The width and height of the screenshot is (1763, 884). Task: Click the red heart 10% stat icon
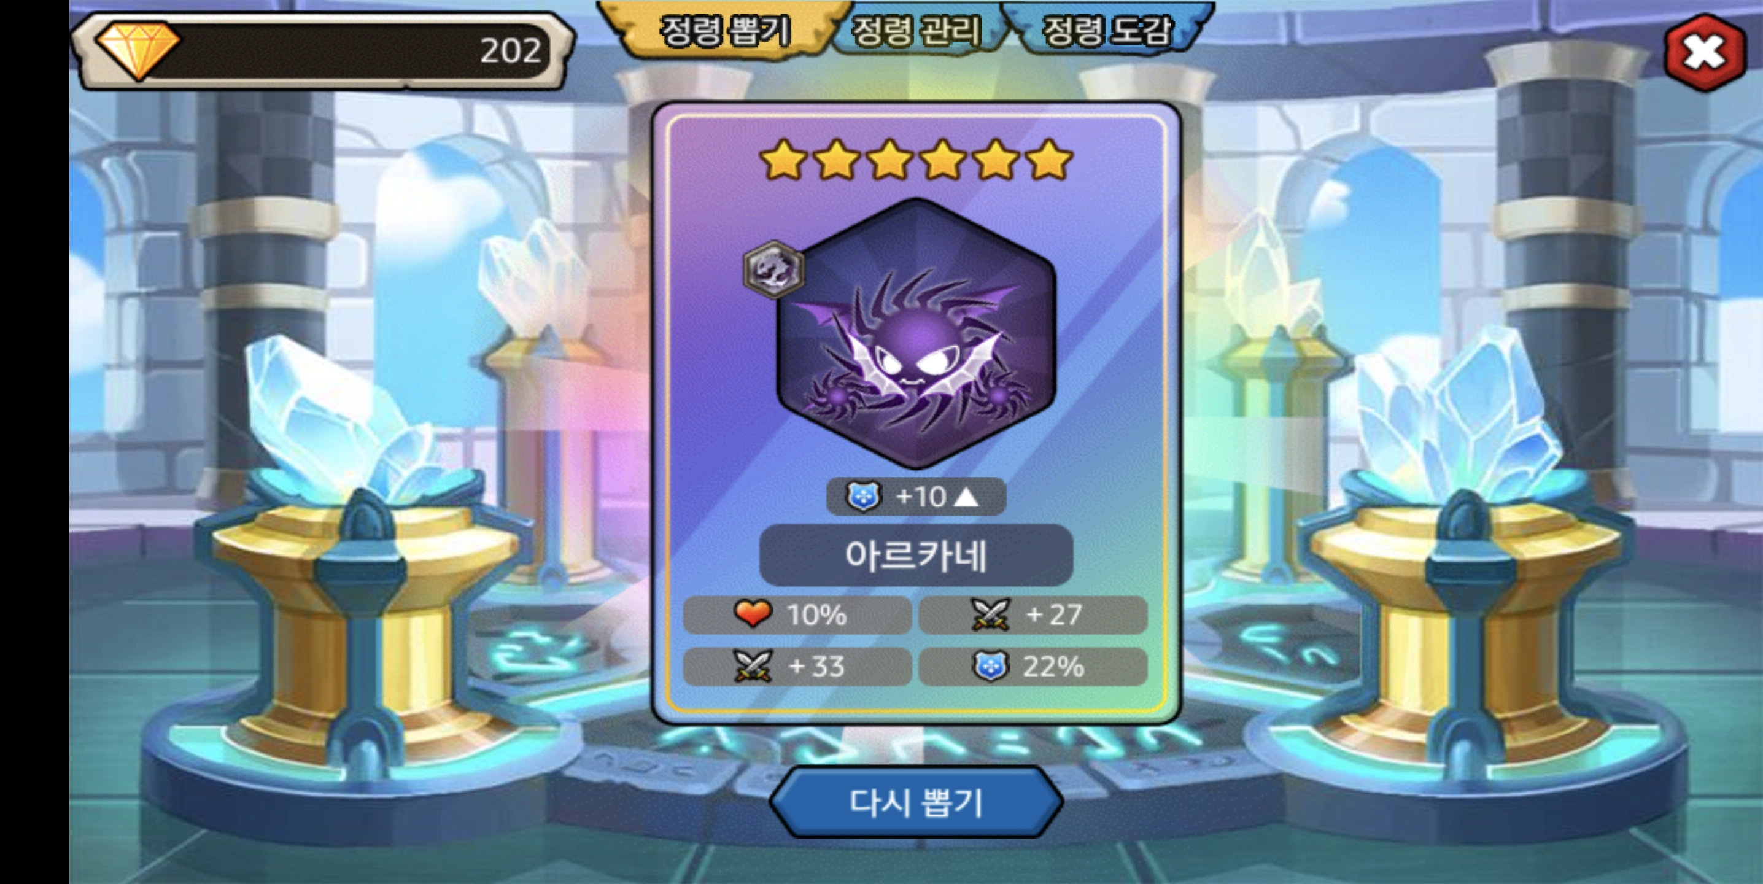[x=752, y=614]
